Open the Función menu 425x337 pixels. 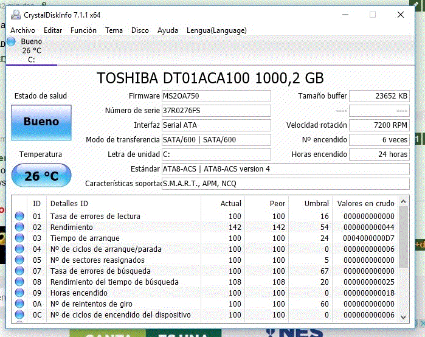tap(83, 30)
